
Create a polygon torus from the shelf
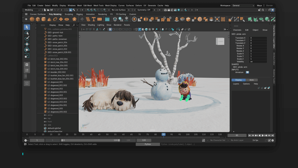55,19
